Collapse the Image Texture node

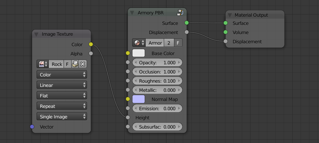pyautogui.click(x=37, y=34)
